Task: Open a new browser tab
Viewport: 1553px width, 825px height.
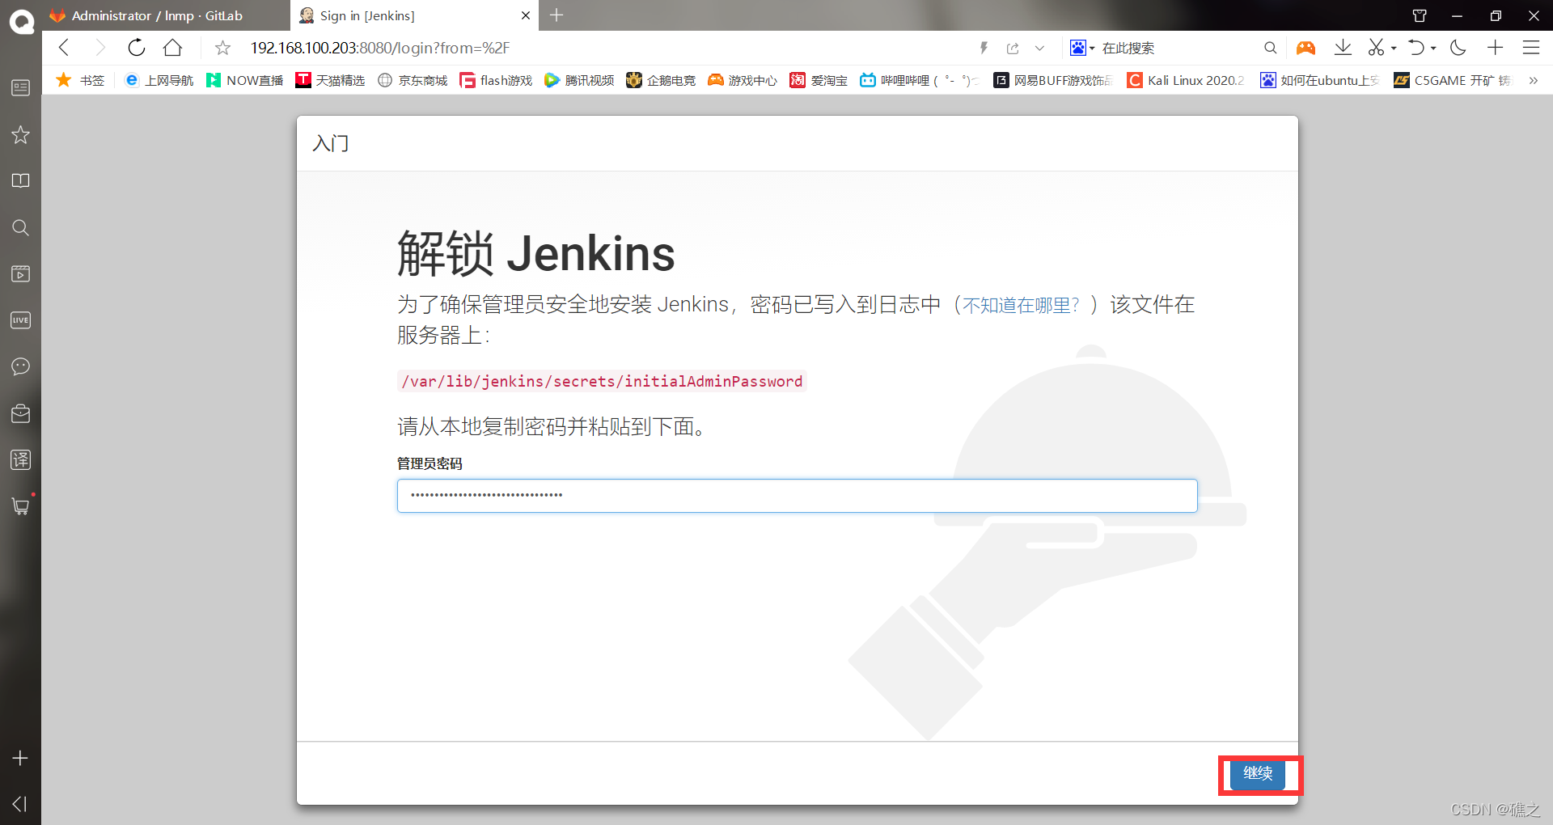Action: [556, 15]
